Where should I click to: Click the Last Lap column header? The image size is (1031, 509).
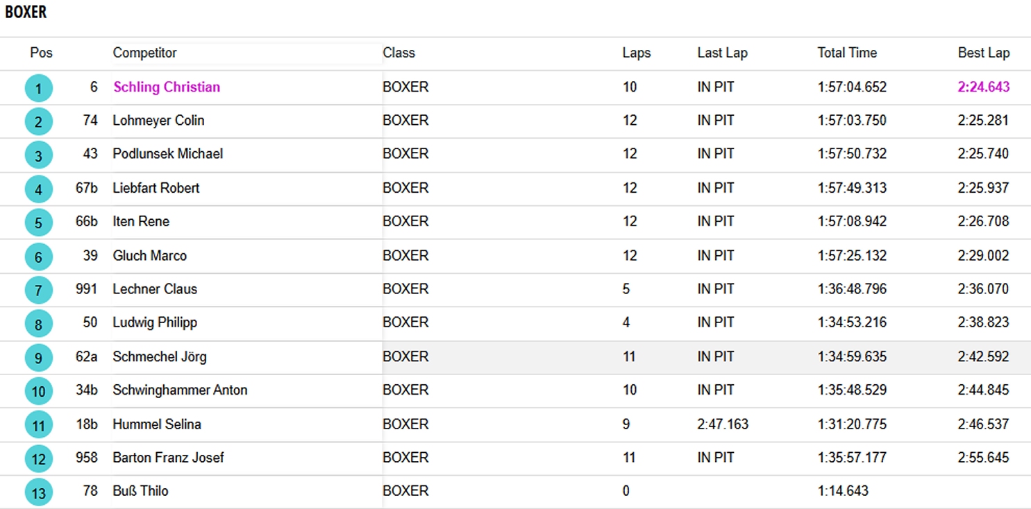[x=722, y=53]
